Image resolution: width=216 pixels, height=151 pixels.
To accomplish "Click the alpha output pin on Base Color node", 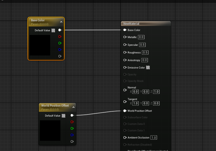I will click(x=60, y=56).
